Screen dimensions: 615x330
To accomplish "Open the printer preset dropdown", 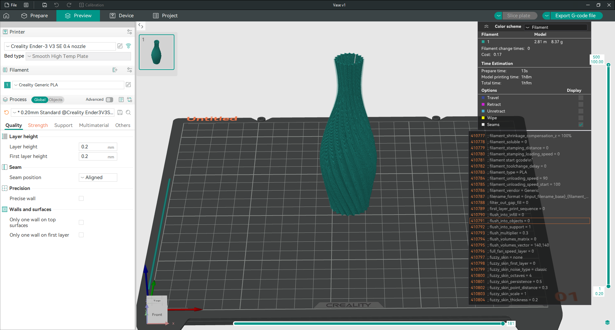I will coord(60,46).
